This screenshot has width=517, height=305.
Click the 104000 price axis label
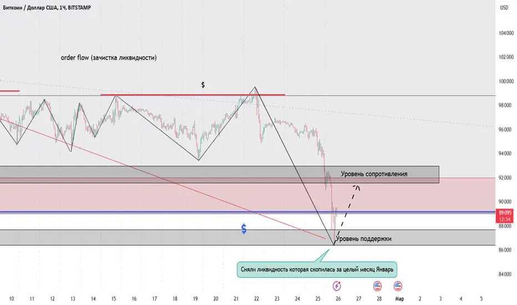[506, 33]
